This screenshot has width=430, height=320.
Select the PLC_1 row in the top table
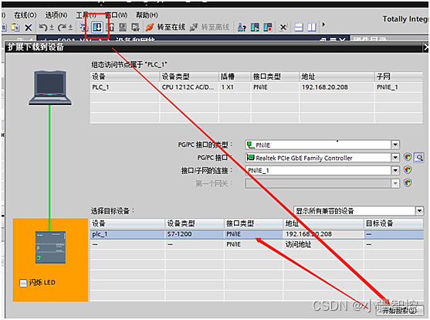point(256,87)
